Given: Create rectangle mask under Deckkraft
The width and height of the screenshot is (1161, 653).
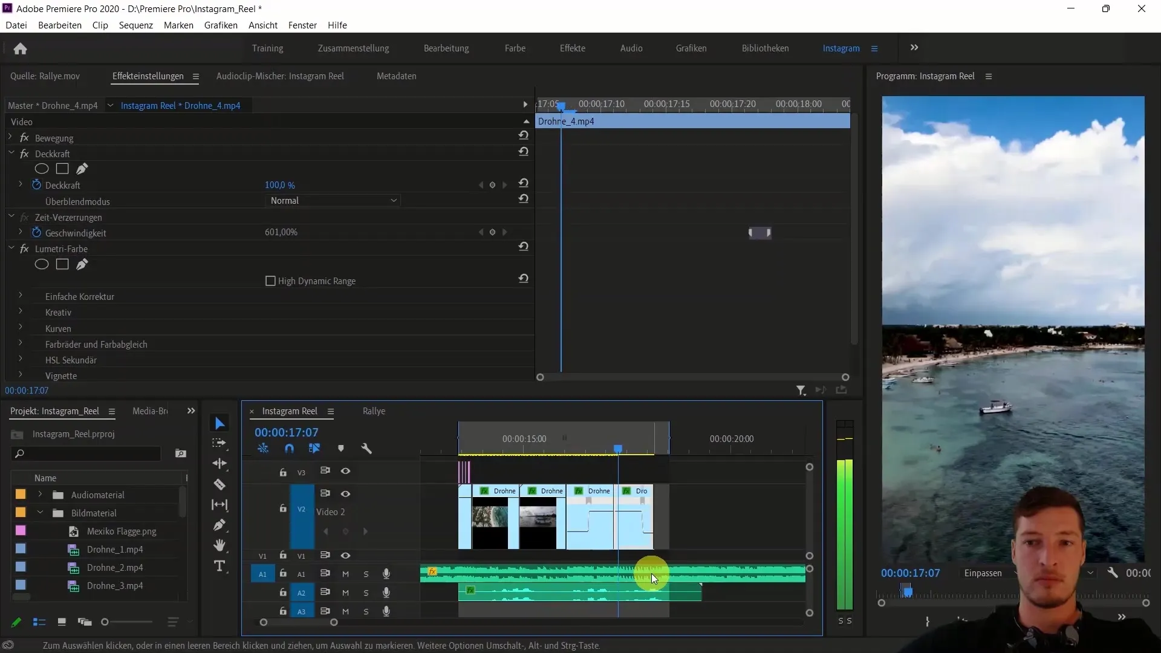Looking at the screenshot, I should (x=62, y=169).
